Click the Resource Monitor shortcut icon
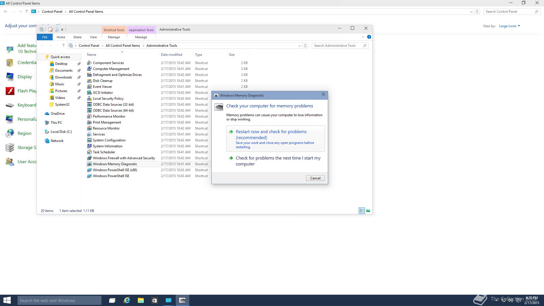This screenshot has width=544, height=306. [x=89, y=128]
